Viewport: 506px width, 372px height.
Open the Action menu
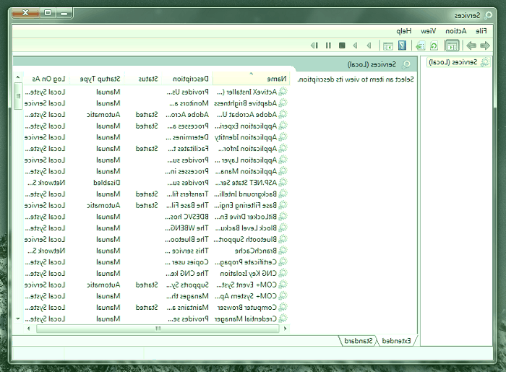point(454,31)
